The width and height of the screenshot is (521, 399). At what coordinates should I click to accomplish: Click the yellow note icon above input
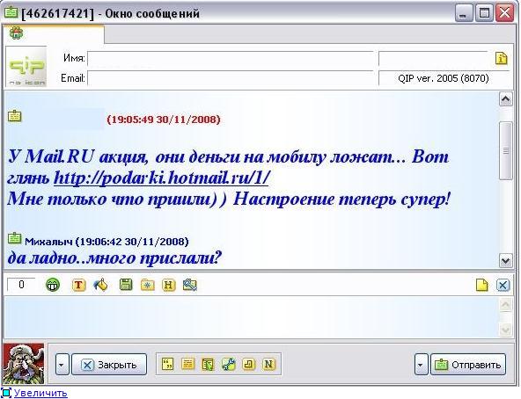481,285
